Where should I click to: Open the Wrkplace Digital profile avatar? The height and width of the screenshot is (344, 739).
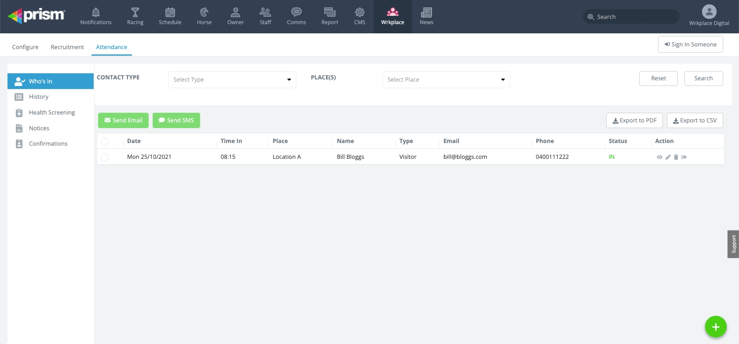pyautogui.click(x=709, y=12)
